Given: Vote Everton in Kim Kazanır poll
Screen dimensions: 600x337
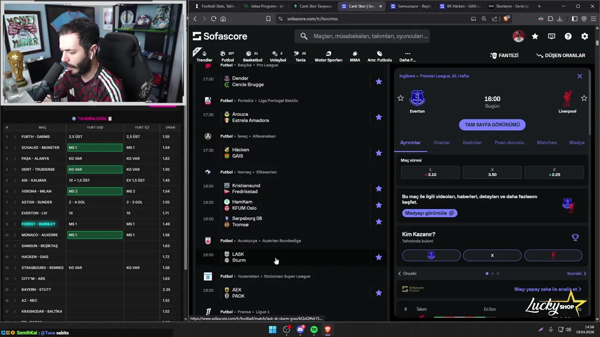Looking at the screenshot, I should (x=431, y=255).
